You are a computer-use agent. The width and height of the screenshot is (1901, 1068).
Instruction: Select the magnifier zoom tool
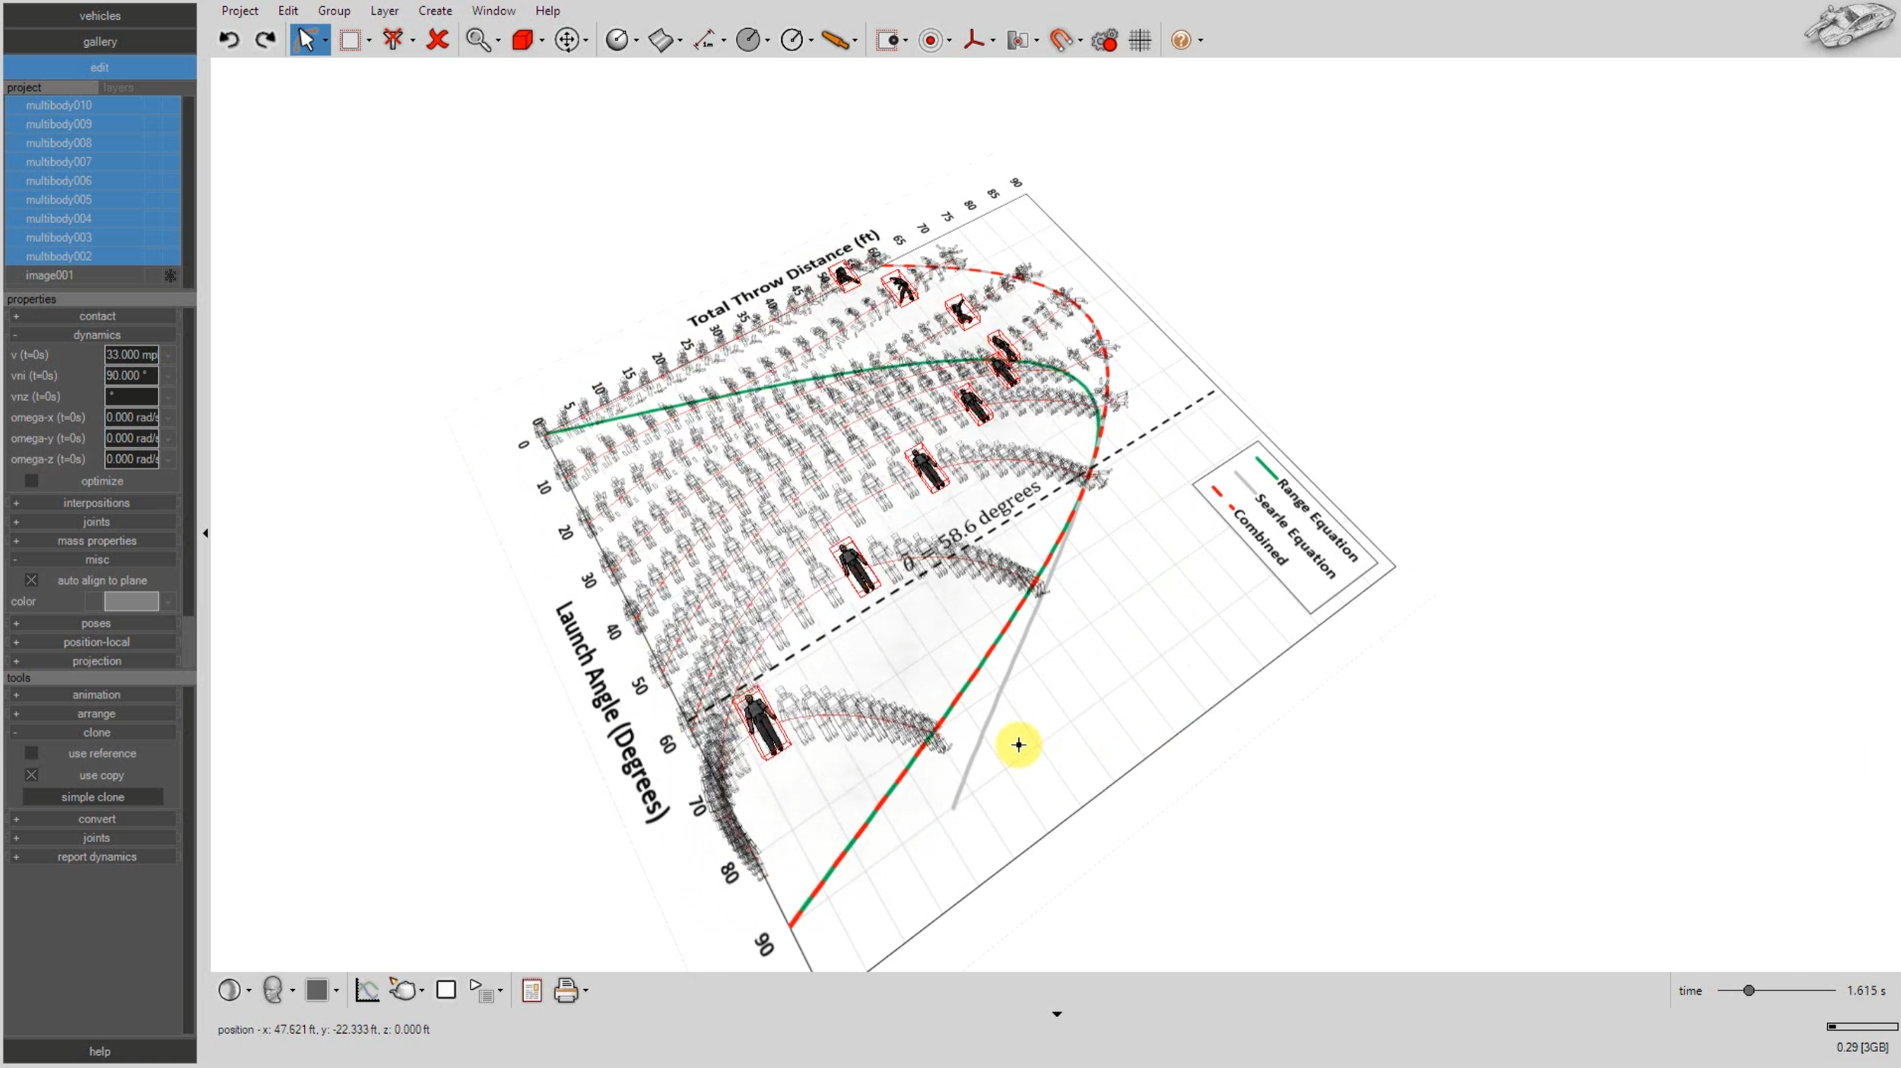[x=478, y=40]
